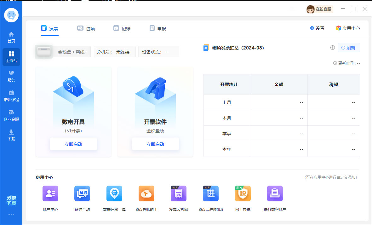
Task: Click the info icon beside 刷新
Action: pyautogui.click(x=332, y=48)
